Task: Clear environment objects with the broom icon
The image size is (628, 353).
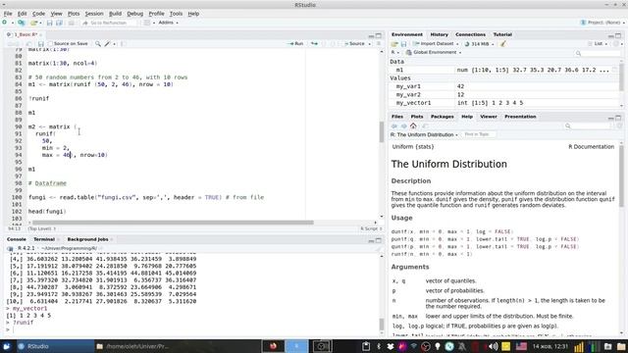Action: 503,43
